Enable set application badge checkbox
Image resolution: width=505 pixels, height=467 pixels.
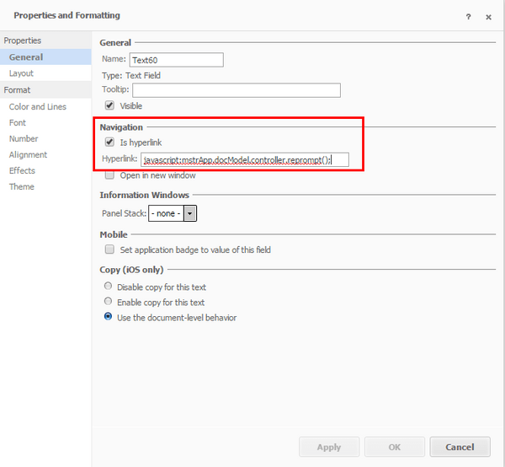pyautogui.click(x=109, y=250)
